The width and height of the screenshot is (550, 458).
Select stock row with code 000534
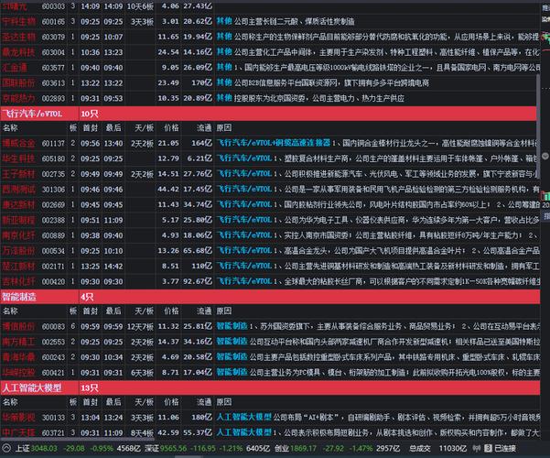[270, 251]
